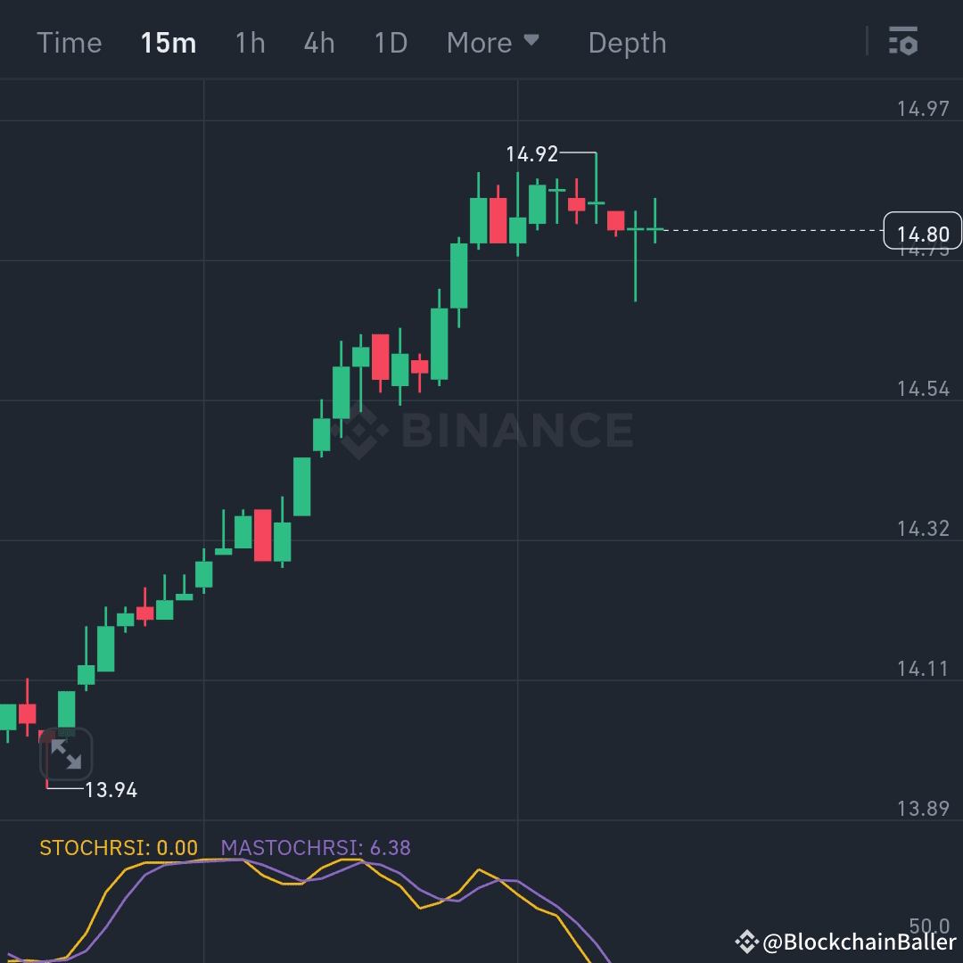The height and width of the screenshot is (963, 963).
Task: Click the 14.92 high price marker
Action: pos(532,153)
